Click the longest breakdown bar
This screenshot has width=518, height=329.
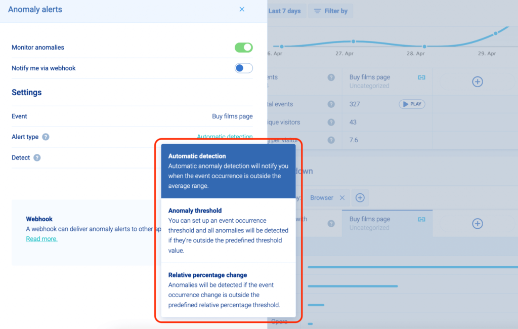click(413, 267)
